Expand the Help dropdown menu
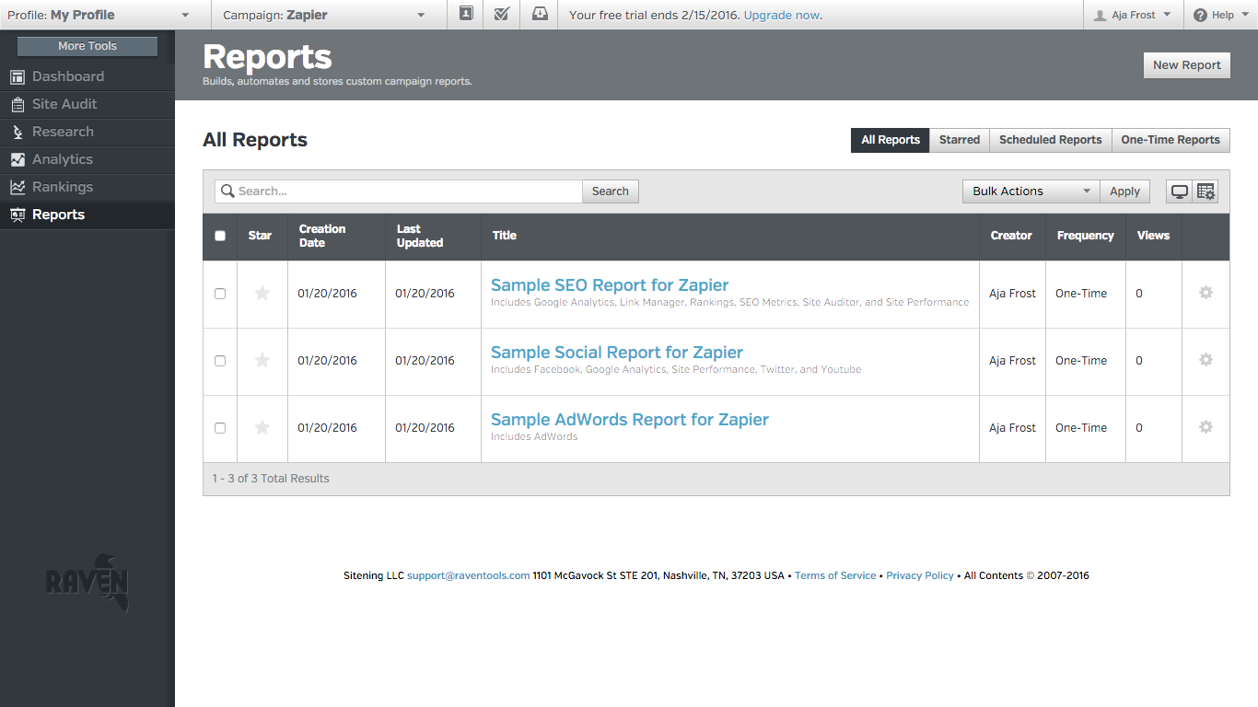Image resolution: width=1258 pixels, height=707 pixels. pyautogui.click(x=1221, y=15)
